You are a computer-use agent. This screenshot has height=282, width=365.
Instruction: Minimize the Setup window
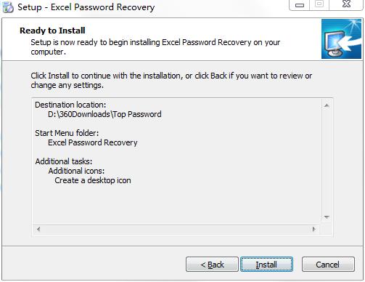point(300,5)
